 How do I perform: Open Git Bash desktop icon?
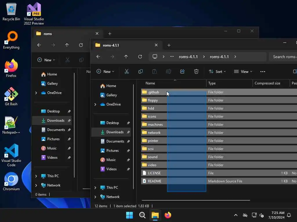[11, 97]
